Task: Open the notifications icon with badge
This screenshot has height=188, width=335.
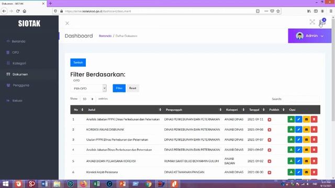Action: tap(322, 22)
